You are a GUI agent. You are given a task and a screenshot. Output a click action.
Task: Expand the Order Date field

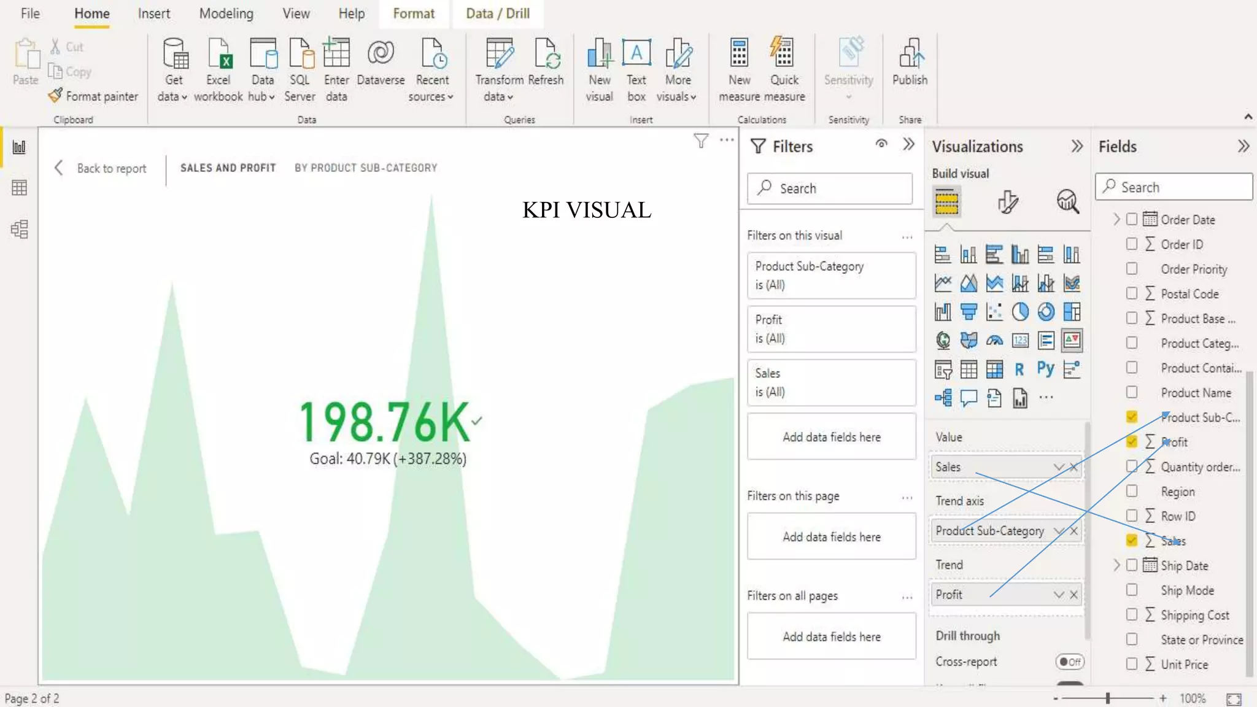click(1116, 219)
